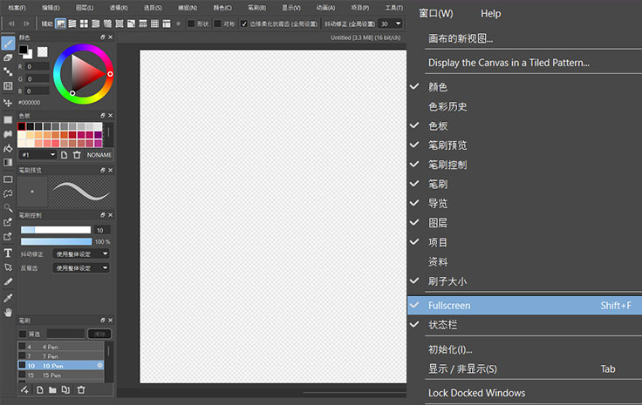This screenshot has height=405, width=642.
Task: Uncheck the anti-aliasing global setting checkbox
Action: pyautogui.click(x=244, y=24)
